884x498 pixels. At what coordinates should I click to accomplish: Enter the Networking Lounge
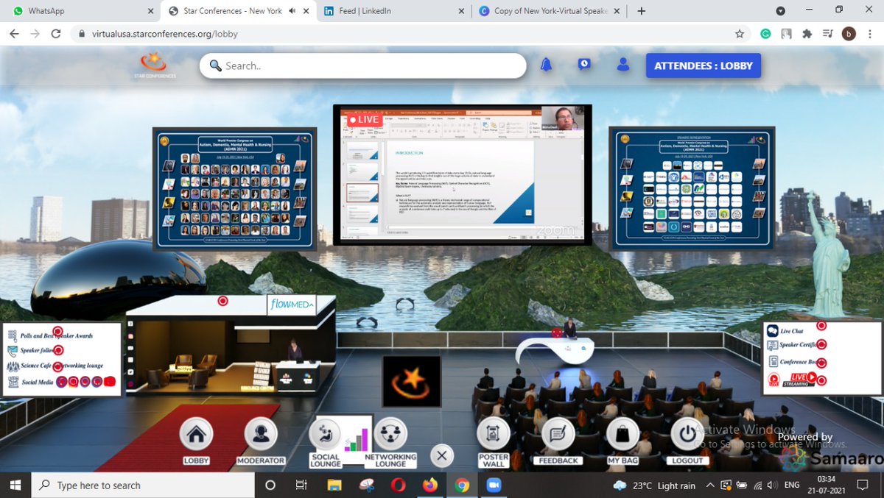(390, 434)
